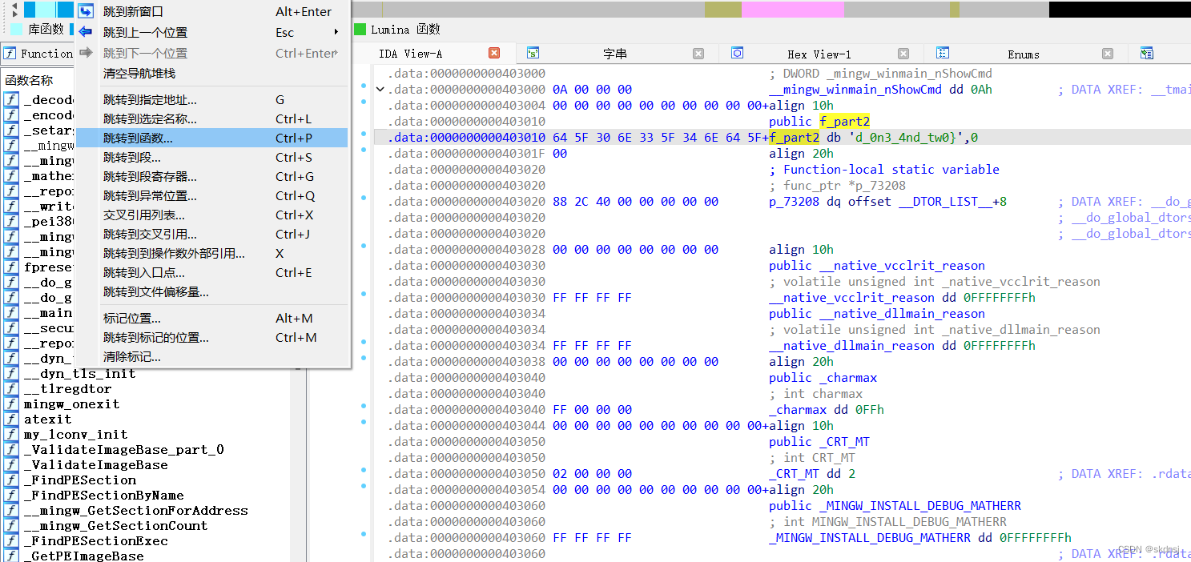1191x562 pixels.
Task: Click the pink segment of the navigation band
Action: 793,9
